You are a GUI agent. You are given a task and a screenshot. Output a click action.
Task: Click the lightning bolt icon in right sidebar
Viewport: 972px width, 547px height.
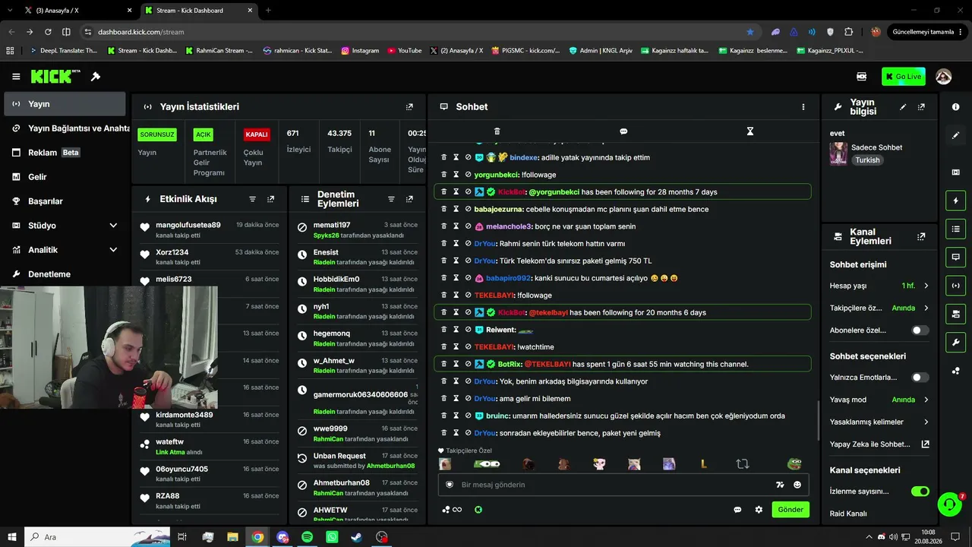click(955, 201)
